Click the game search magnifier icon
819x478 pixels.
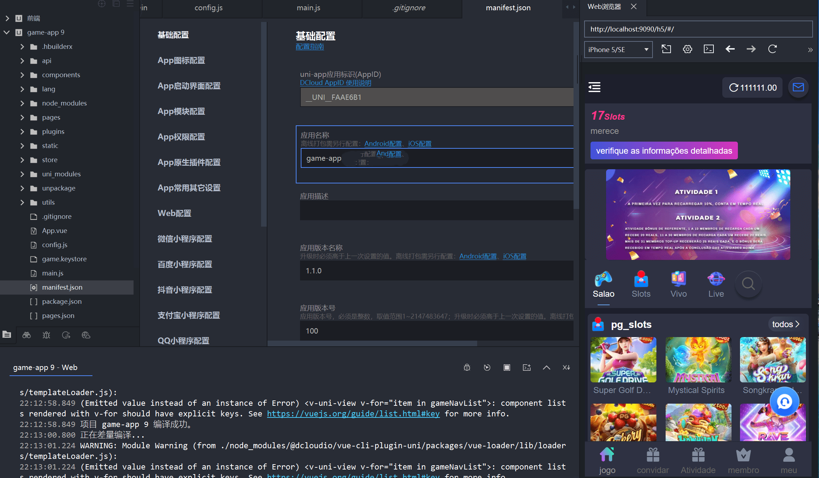click(x=748, y=284)
